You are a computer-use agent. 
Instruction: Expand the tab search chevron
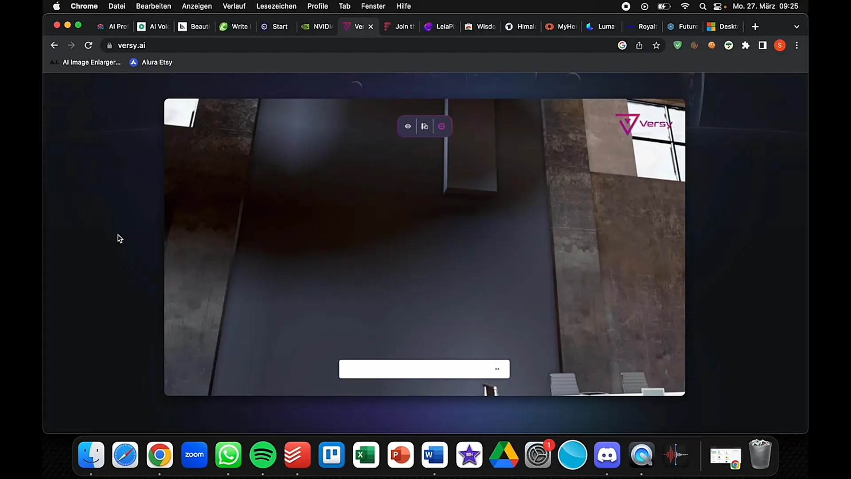tap(796, 27)
